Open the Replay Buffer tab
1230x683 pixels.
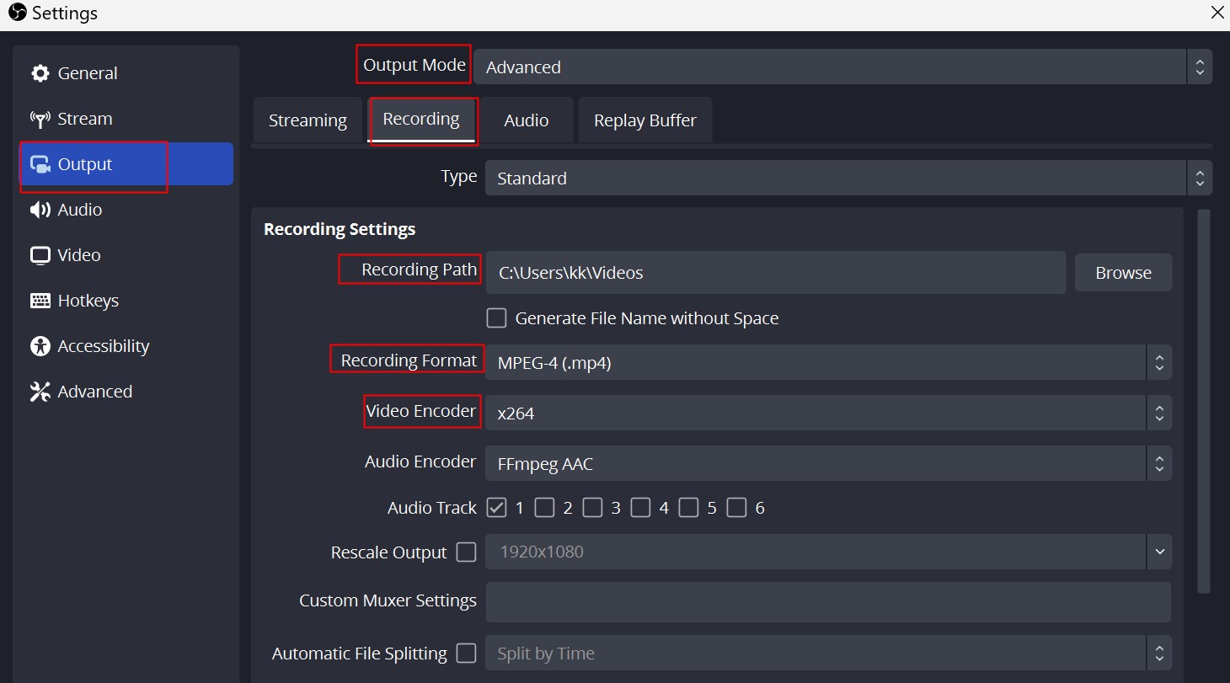[644, 120]
